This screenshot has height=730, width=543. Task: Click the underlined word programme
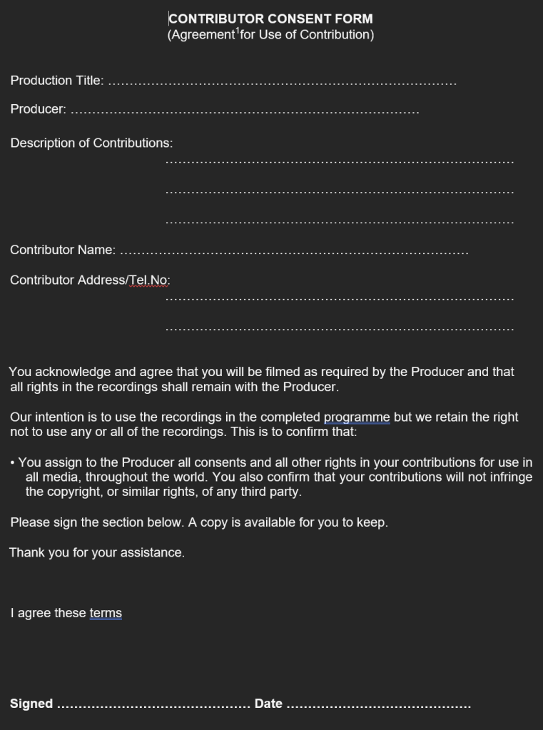tap(357, 417)
